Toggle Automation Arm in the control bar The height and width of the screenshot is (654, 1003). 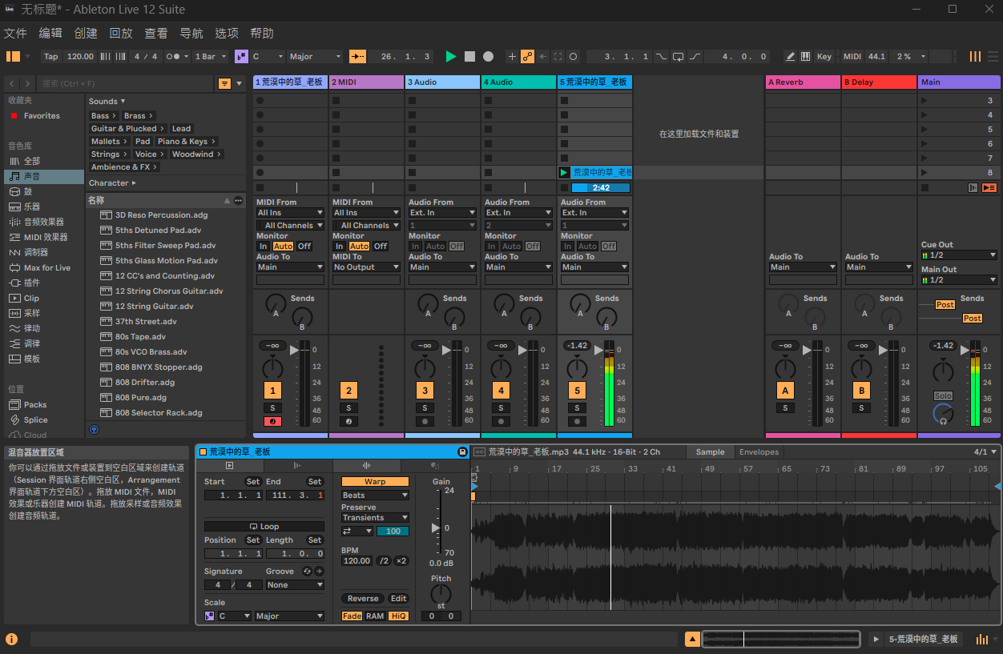[527, 57]
